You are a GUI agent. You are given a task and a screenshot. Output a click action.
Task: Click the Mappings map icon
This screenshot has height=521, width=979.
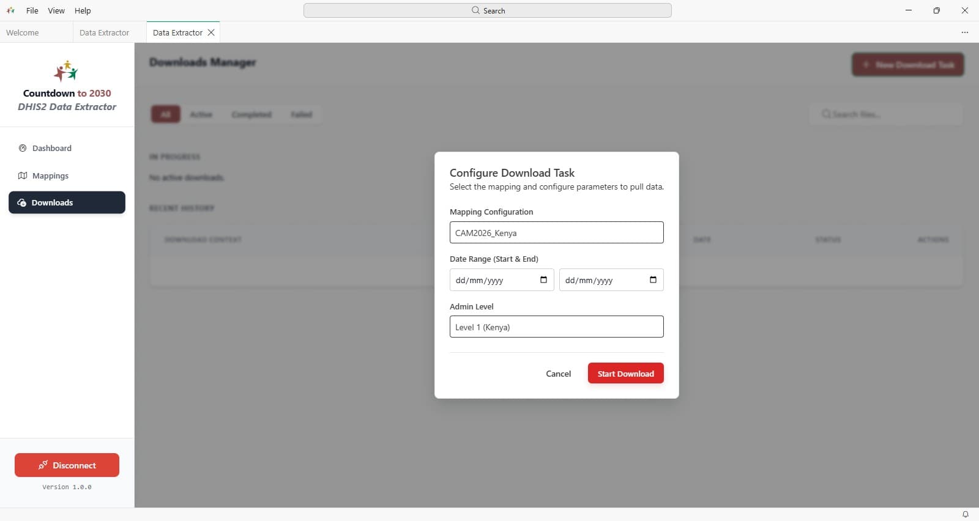point(23,176)
